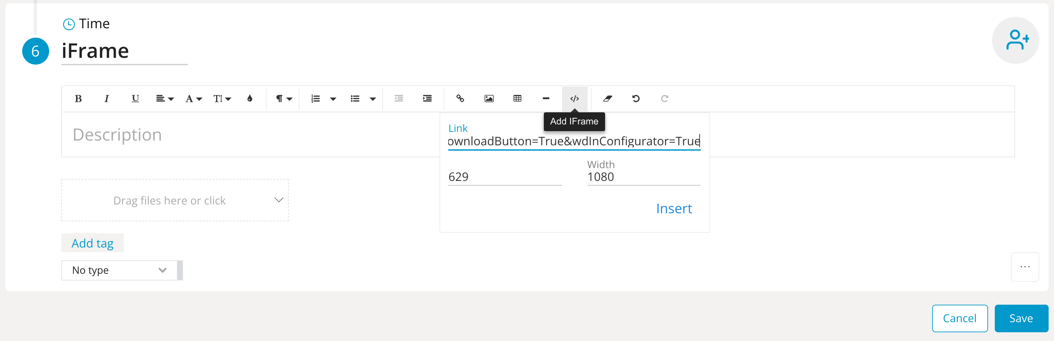Open the text color droplet picker
Viewport: 1054px width, 341px height.
(x=250, y=99)
